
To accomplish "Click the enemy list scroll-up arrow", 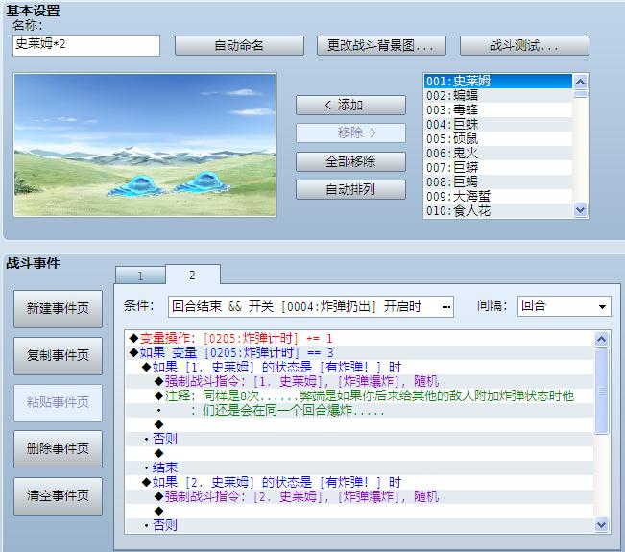I will coord(580,82).
